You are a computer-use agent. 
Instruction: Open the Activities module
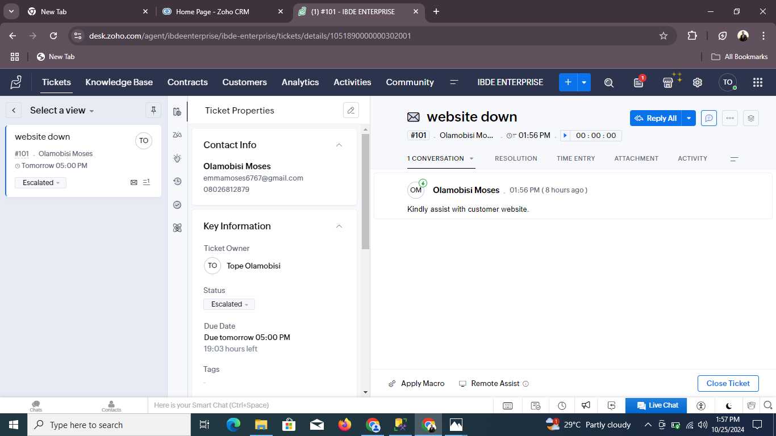click(352, 82)
